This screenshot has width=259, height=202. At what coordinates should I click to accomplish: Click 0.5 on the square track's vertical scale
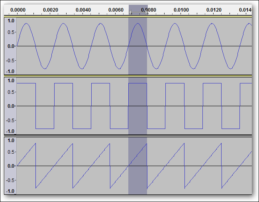click(11, 92)
